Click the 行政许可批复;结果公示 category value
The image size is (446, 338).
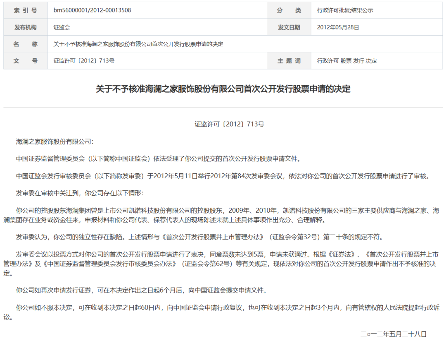tap(345, 10)
